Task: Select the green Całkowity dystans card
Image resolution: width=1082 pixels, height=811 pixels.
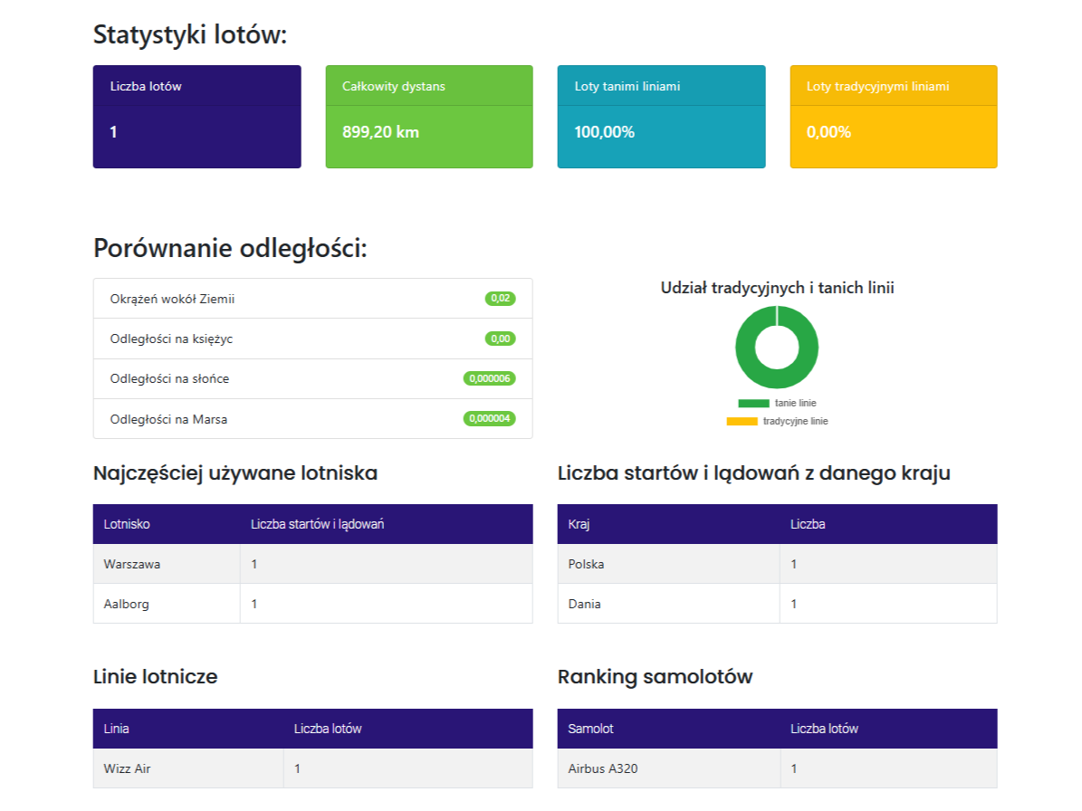Action: 428,117
